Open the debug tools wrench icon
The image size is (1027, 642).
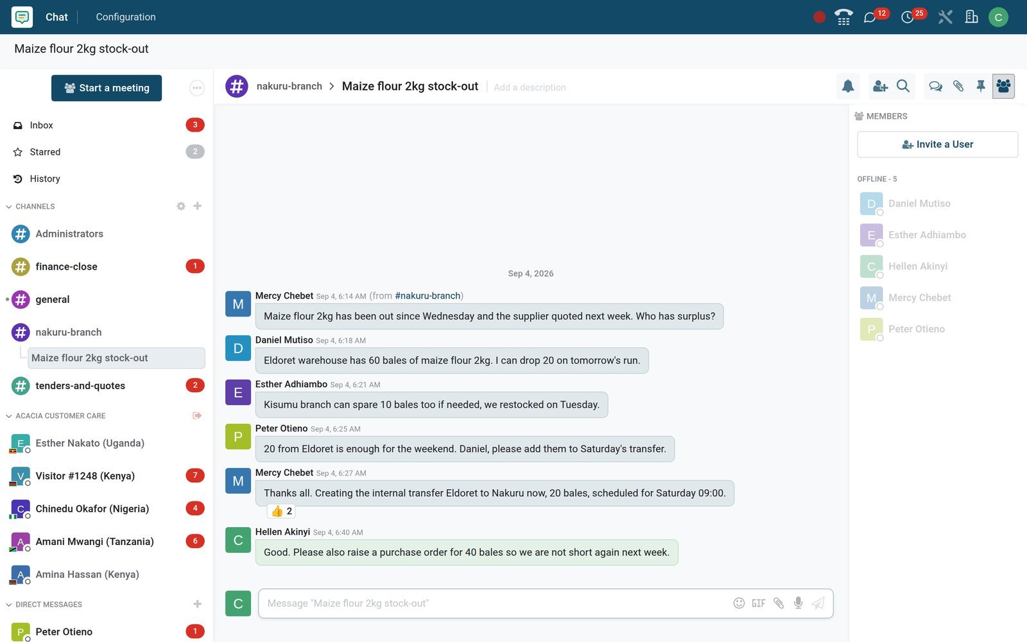click(x=945, y=17)
